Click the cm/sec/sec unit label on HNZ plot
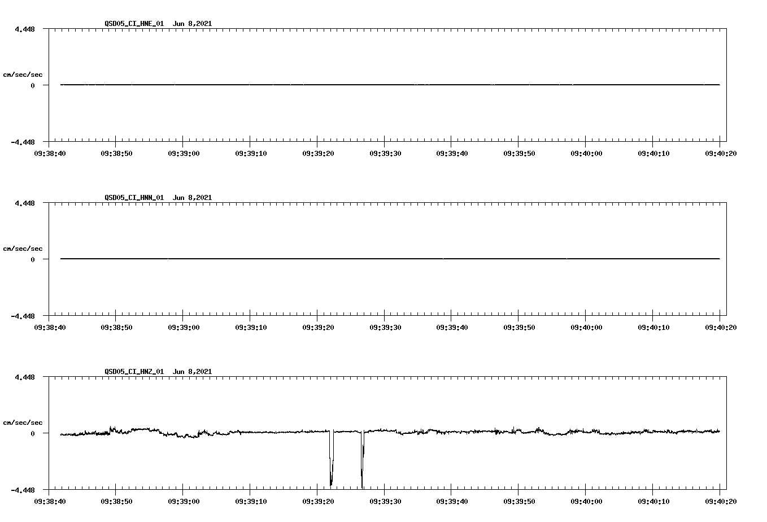 [23, 423]
